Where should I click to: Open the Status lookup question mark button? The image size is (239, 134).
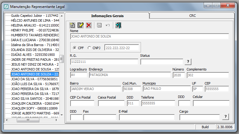188,62
